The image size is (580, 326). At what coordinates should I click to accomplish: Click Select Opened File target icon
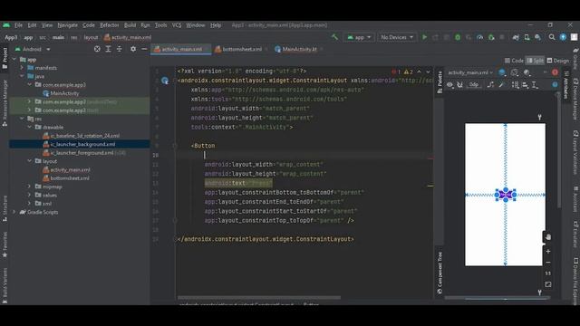(97, 49)
